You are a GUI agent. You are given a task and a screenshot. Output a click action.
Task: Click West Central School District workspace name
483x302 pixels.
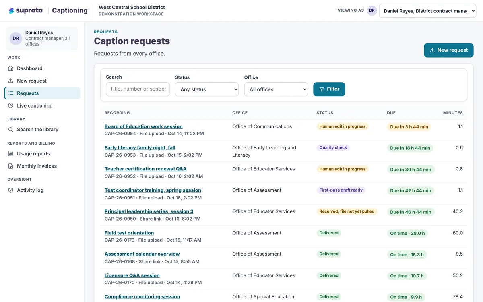tap(132, 7)
